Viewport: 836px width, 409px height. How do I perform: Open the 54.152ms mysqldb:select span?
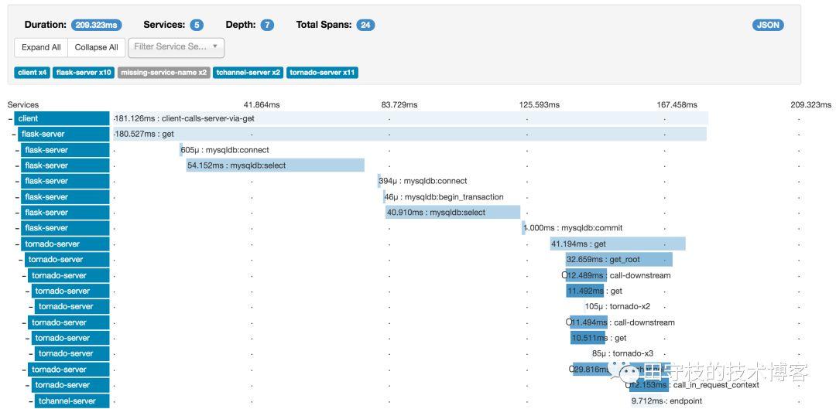[275, 165]
